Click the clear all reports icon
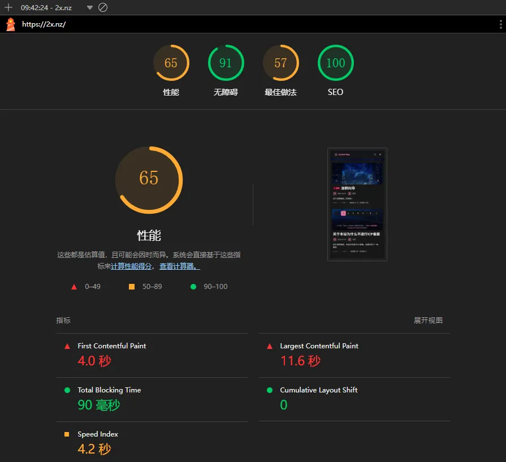The image size is (506, 462). pyautogui.click(x=103, y=7)
